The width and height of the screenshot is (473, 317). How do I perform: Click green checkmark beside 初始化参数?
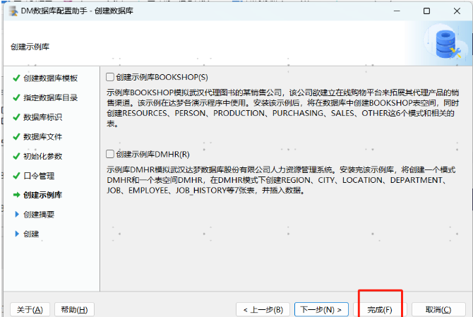pyautogui.click(x=17, y=156)
